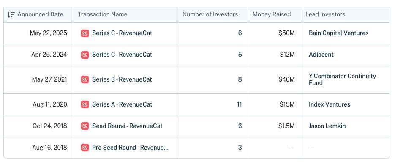Open the Series B - RevenueCat transaction

point(122,79)
